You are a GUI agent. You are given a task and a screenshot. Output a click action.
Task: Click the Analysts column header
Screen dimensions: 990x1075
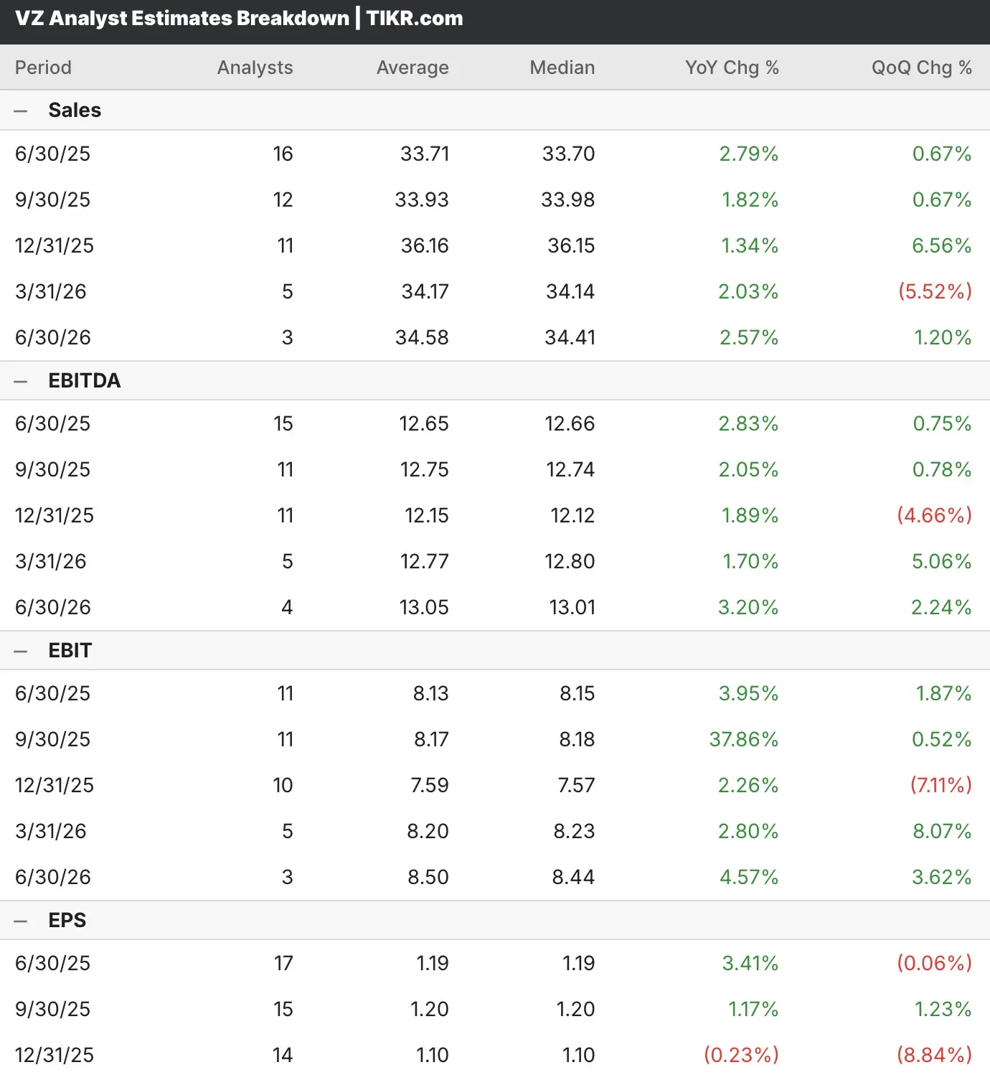click(255, 67)
